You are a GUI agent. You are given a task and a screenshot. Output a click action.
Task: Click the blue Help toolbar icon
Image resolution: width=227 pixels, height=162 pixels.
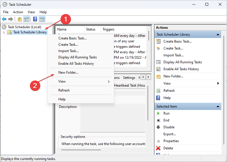pyautogui.click(x=35, y=19)
